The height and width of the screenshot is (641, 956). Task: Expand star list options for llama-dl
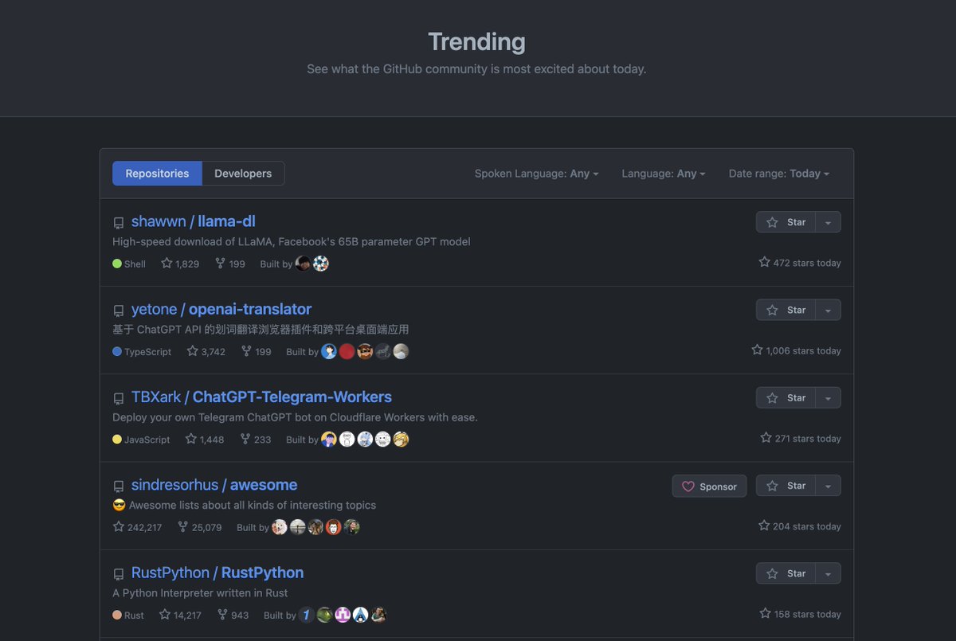coord(829,222)
